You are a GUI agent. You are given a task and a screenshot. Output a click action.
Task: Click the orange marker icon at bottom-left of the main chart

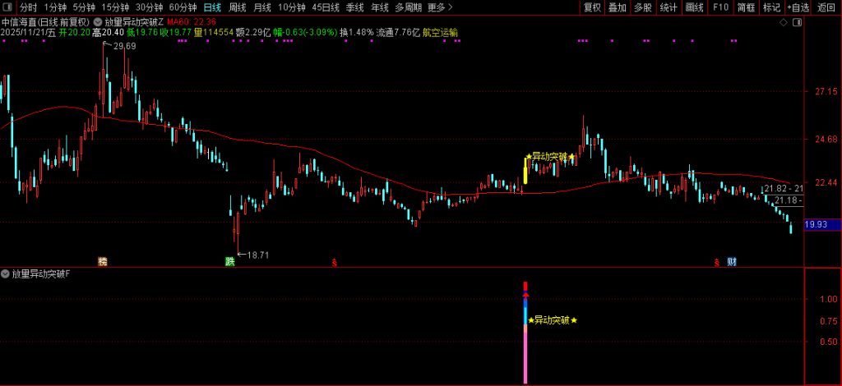102,262
